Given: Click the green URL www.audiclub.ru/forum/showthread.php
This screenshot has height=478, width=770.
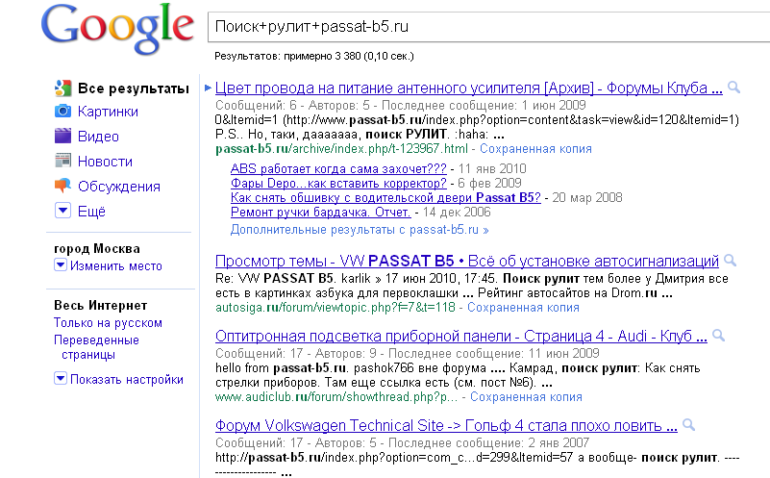Looking at the screenshot, I should 336,397.
